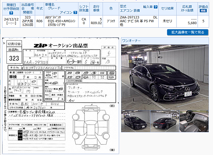
Task: Click 走行 車検 column header
Action: 96,8
